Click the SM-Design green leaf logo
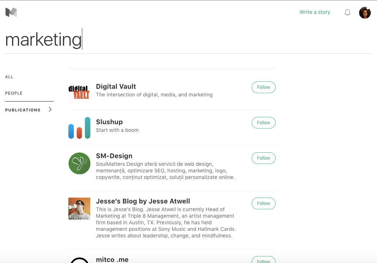Image resolution: width=377 pixels, height=263 pixels. pos(79,163)
